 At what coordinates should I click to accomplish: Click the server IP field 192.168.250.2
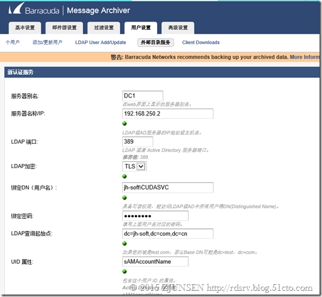pos(167,114)
